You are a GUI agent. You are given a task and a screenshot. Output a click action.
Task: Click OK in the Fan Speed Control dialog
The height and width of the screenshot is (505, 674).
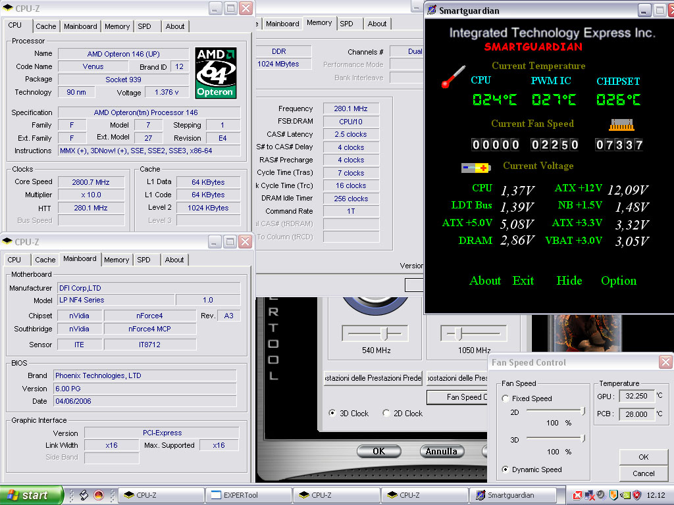coord(644,457)
